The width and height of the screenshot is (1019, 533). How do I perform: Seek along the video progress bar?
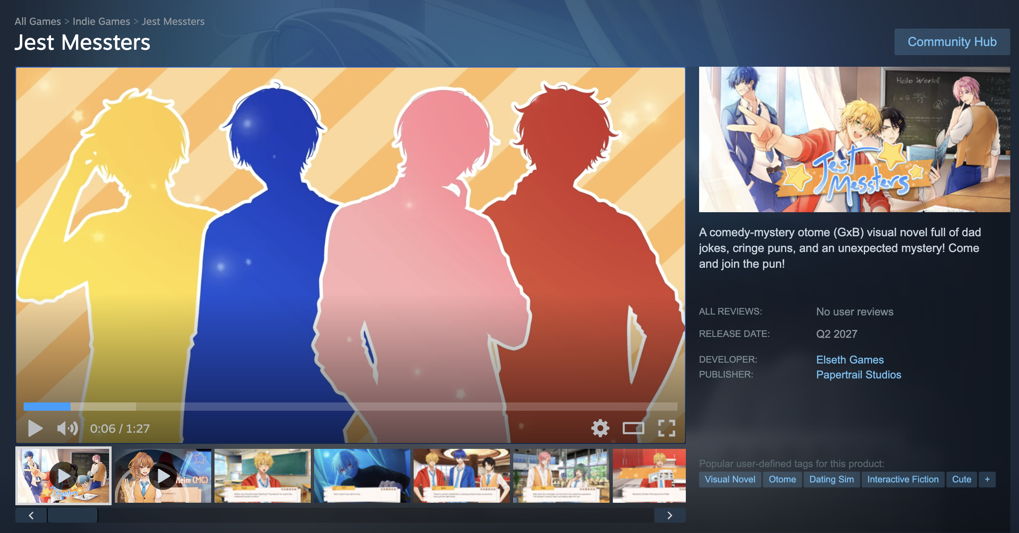(x=350, y=407)
